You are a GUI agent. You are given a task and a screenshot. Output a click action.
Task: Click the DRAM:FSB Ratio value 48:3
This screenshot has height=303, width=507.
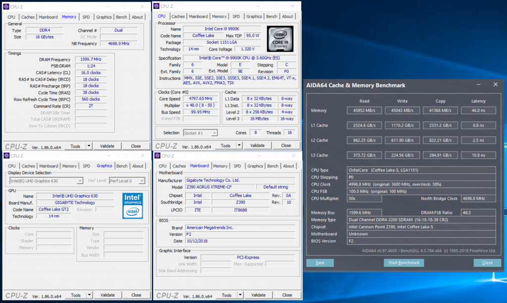click(478, 213)
